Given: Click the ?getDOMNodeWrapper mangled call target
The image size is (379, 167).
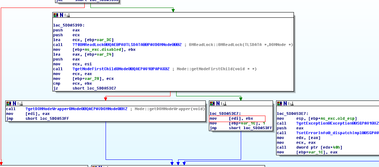Looking at the screenshot, I should pos(76,109).
